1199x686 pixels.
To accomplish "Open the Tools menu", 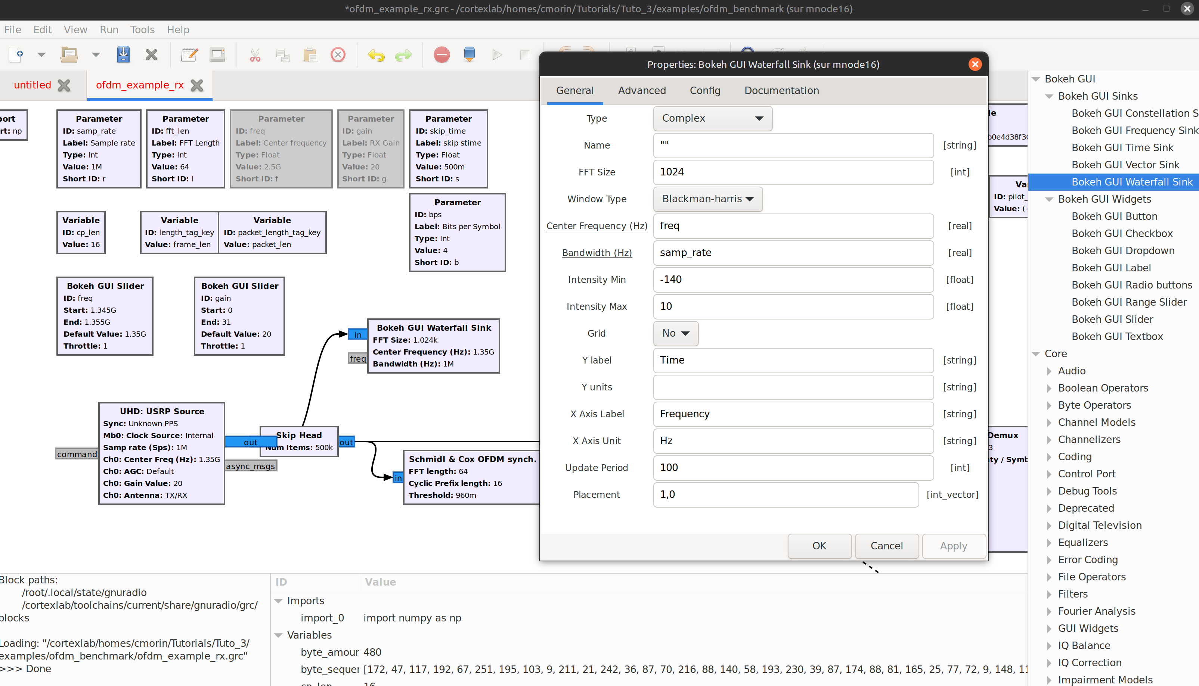I will click(x=142, y=30).
